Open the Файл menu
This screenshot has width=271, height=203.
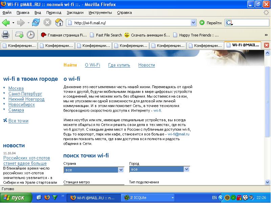point(7,12)
